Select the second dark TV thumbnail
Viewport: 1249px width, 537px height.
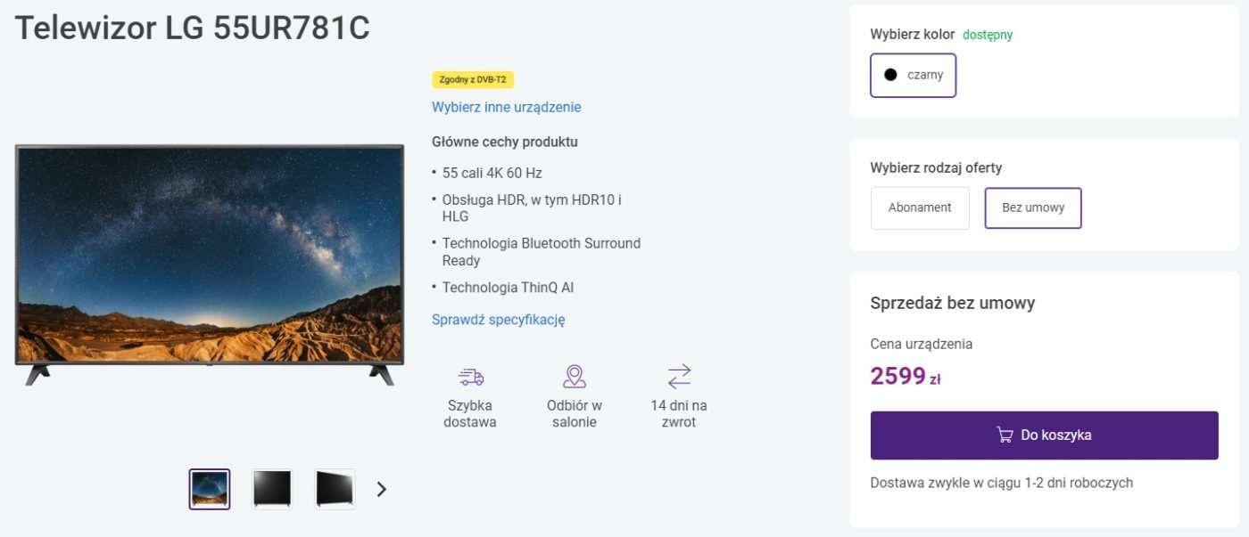(272, 489)
